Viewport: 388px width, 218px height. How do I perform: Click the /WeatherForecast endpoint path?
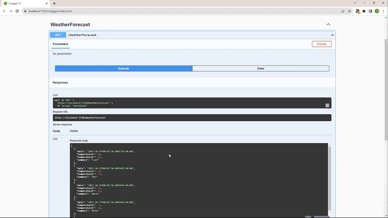click(x=82, y=35)
